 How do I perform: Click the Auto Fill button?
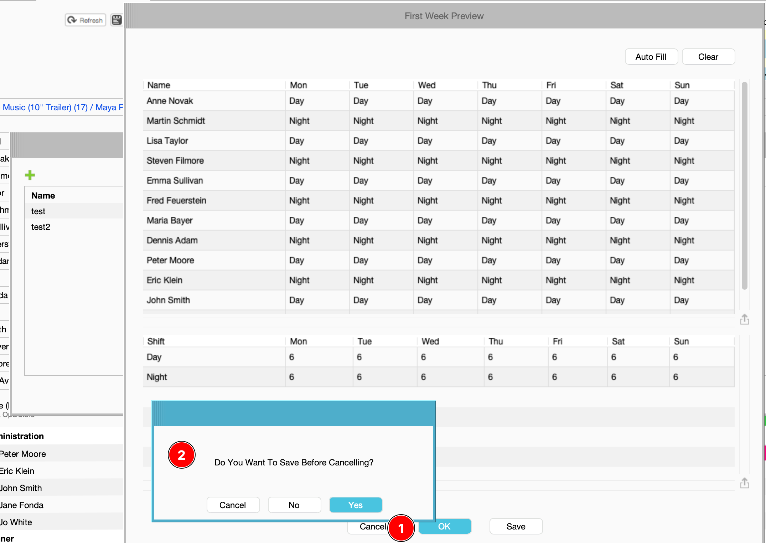[x=651, y=57]
